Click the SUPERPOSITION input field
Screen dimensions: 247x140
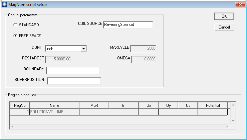(74, 81)
